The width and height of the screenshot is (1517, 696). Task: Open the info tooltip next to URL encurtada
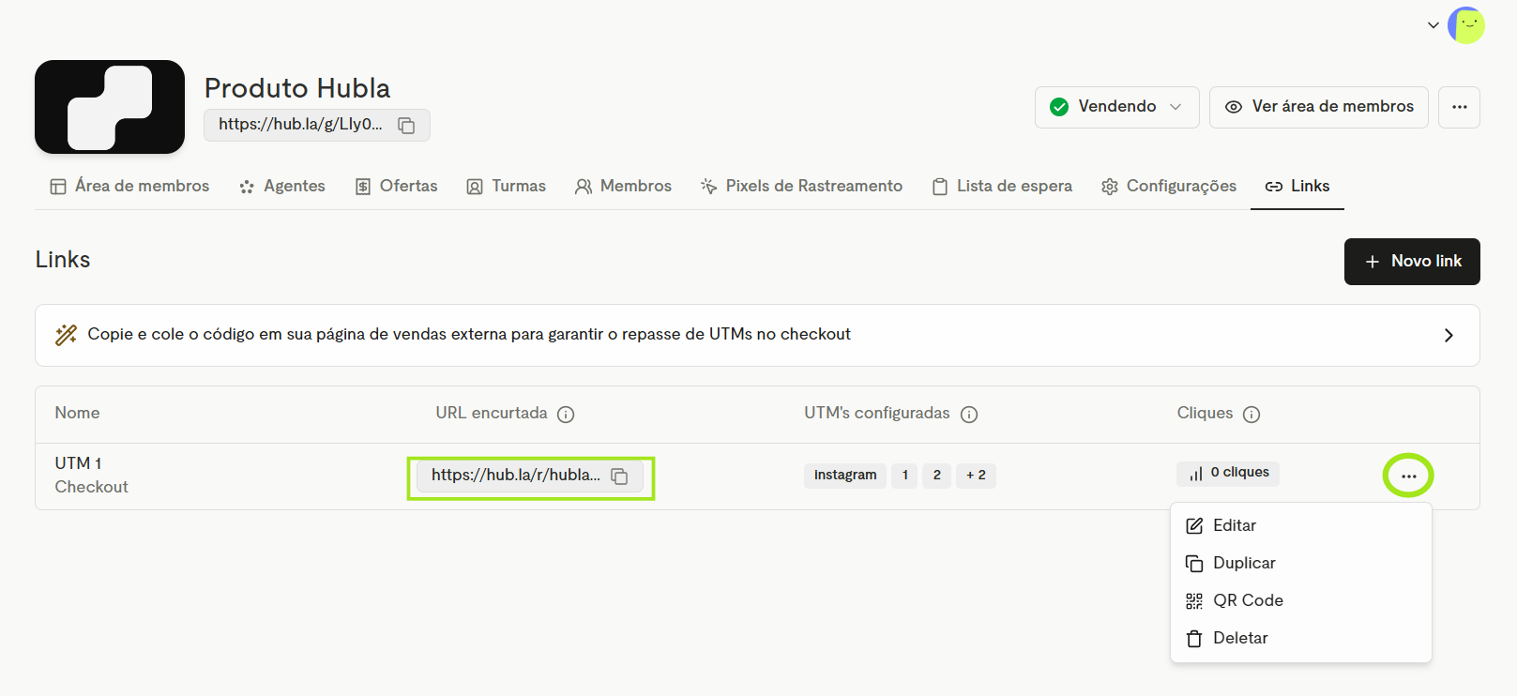click(x=566, y=415)
